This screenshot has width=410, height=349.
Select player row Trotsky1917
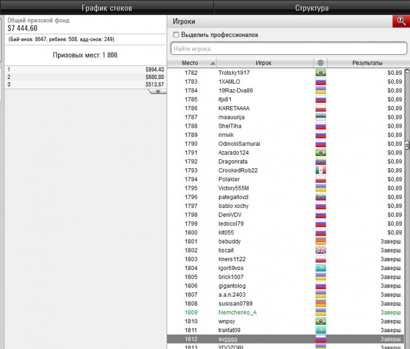click(286, 73)
